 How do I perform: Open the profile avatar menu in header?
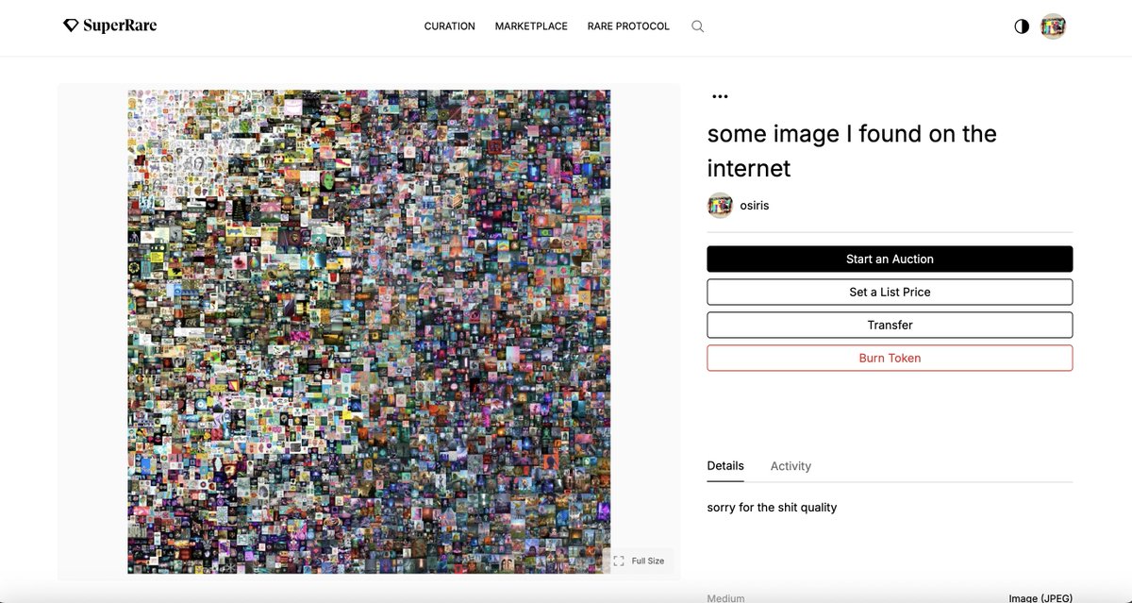1053,26
